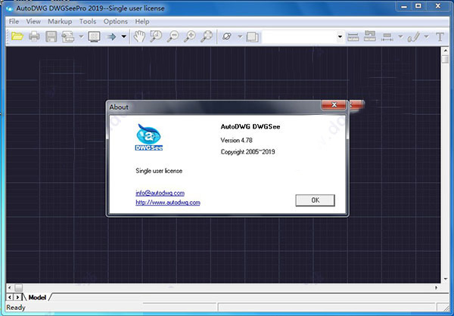Viewport: 454px width, 316px height.
Task: Expand the pen markup dropdown arrow
Action: coord(426,36)
